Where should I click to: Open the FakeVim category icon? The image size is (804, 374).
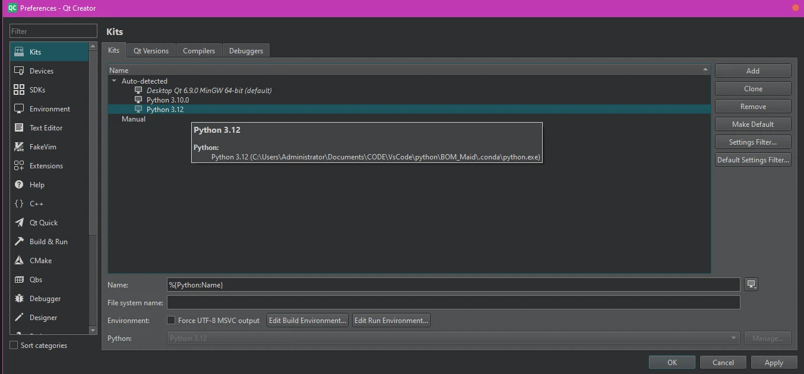coord(19,146)
